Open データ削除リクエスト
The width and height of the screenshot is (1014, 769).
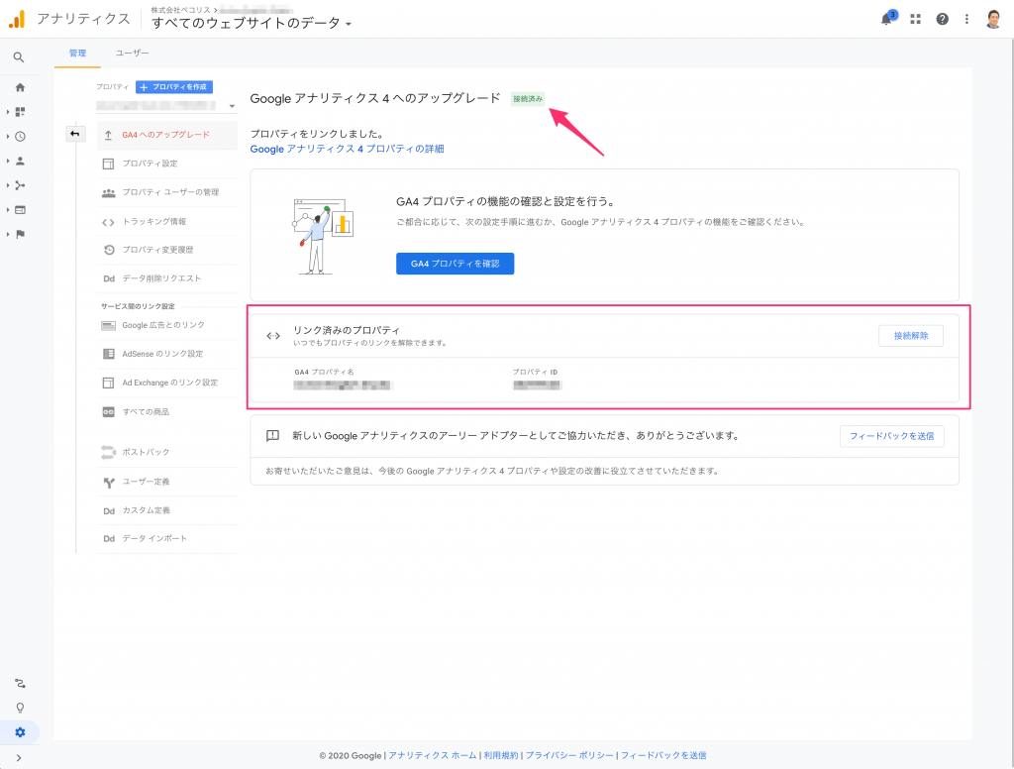point(166,278)
